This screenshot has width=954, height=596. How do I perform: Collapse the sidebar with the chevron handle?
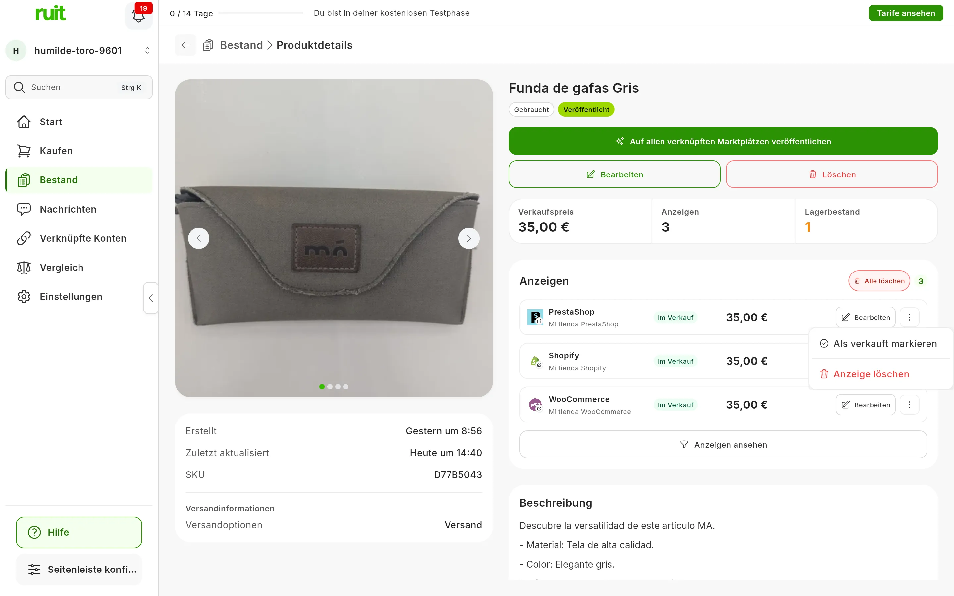[x=151, y=298]
